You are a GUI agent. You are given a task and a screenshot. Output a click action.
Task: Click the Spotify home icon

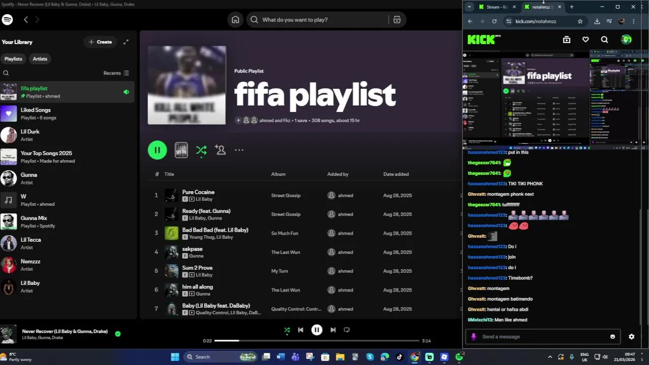pyautogui.click(x=235, y=20)
